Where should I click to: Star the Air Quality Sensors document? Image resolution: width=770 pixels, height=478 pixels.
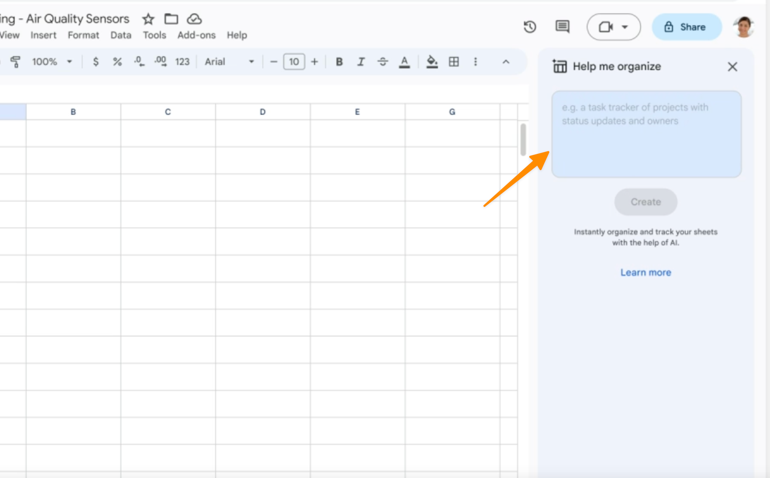(x=148, y=19)
